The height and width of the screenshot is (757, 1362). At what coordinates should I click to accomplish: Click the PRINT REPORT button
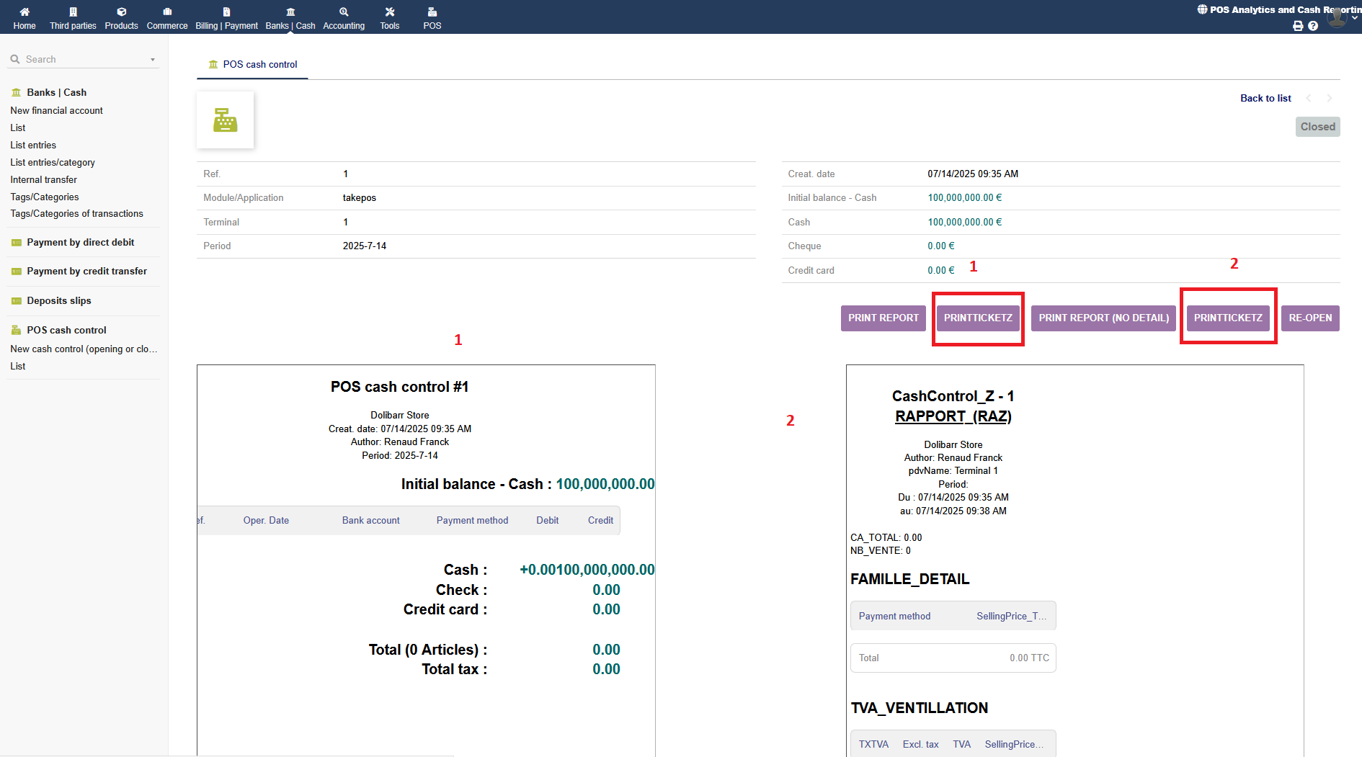pos(883,318)
